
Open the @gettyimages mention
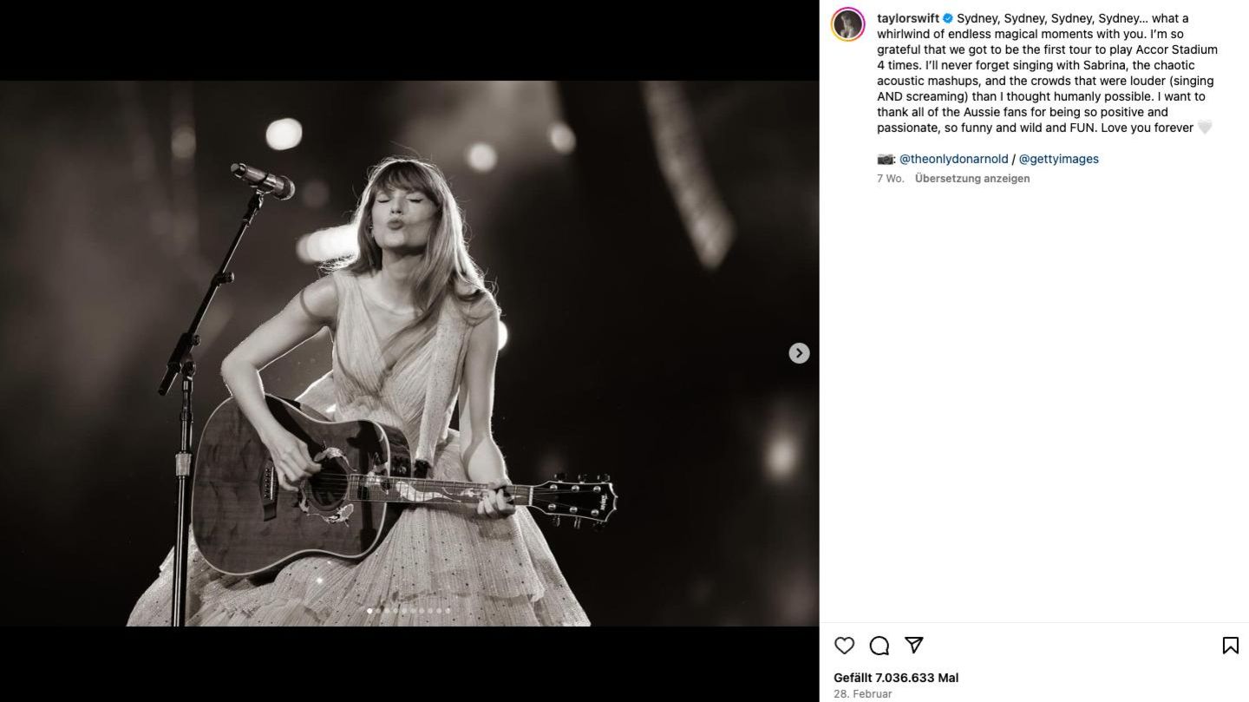(1058, 159)
